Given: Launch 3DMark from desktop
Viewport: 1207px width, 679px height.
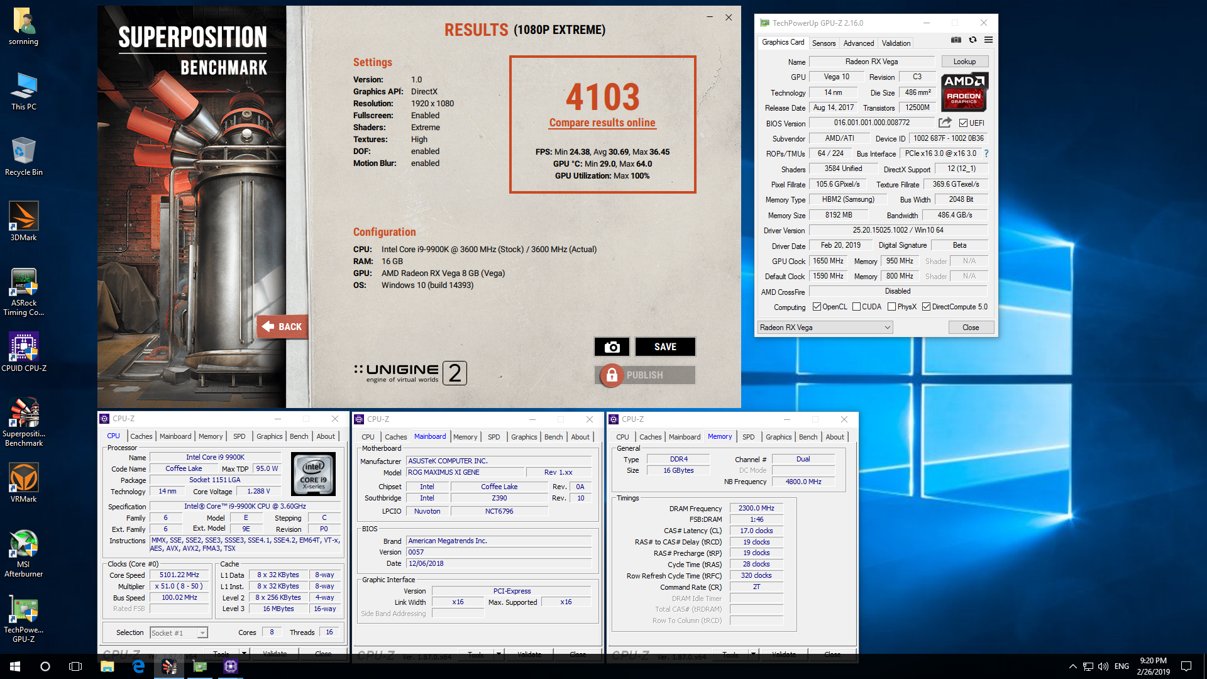Looking at the screenshot, I should [x=23, y=223].
